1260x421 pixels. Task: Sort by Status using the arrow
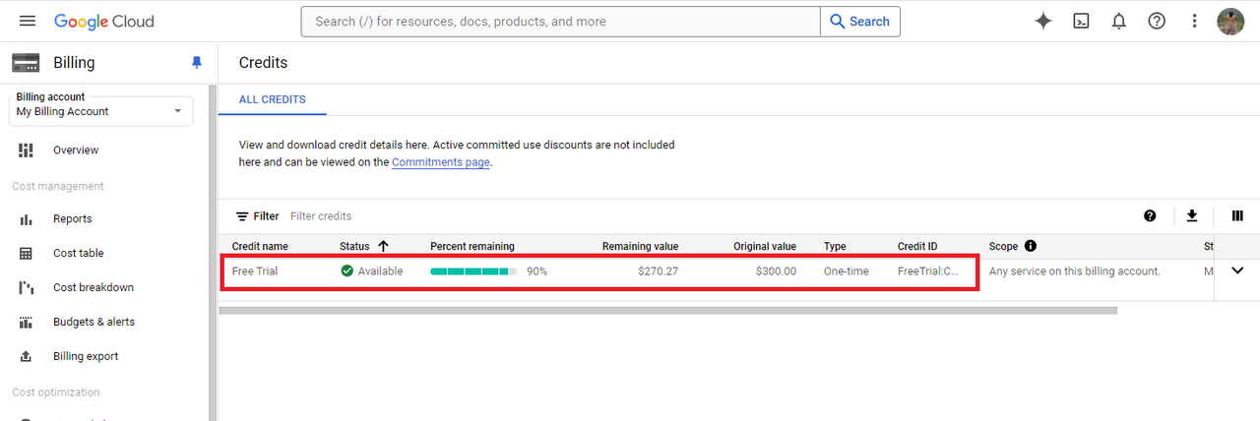coord(383,246)
